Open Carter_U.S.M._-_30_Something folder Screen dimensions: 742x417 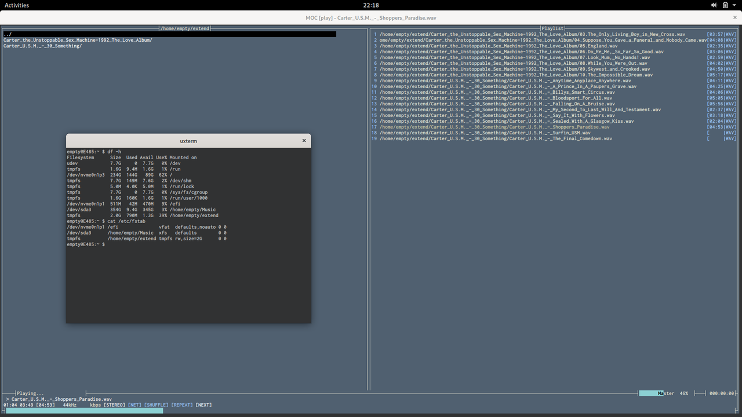(42, 46)
